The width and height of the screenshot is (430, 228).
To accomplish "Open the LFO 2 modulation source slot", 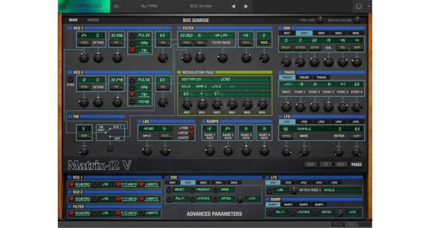I will [x=217, y=86].
